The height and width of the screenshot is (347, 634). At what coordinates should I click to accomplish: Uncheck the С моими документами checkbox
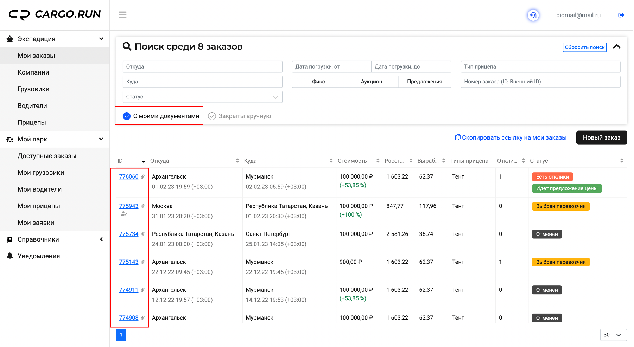click(x=127, y=116)
